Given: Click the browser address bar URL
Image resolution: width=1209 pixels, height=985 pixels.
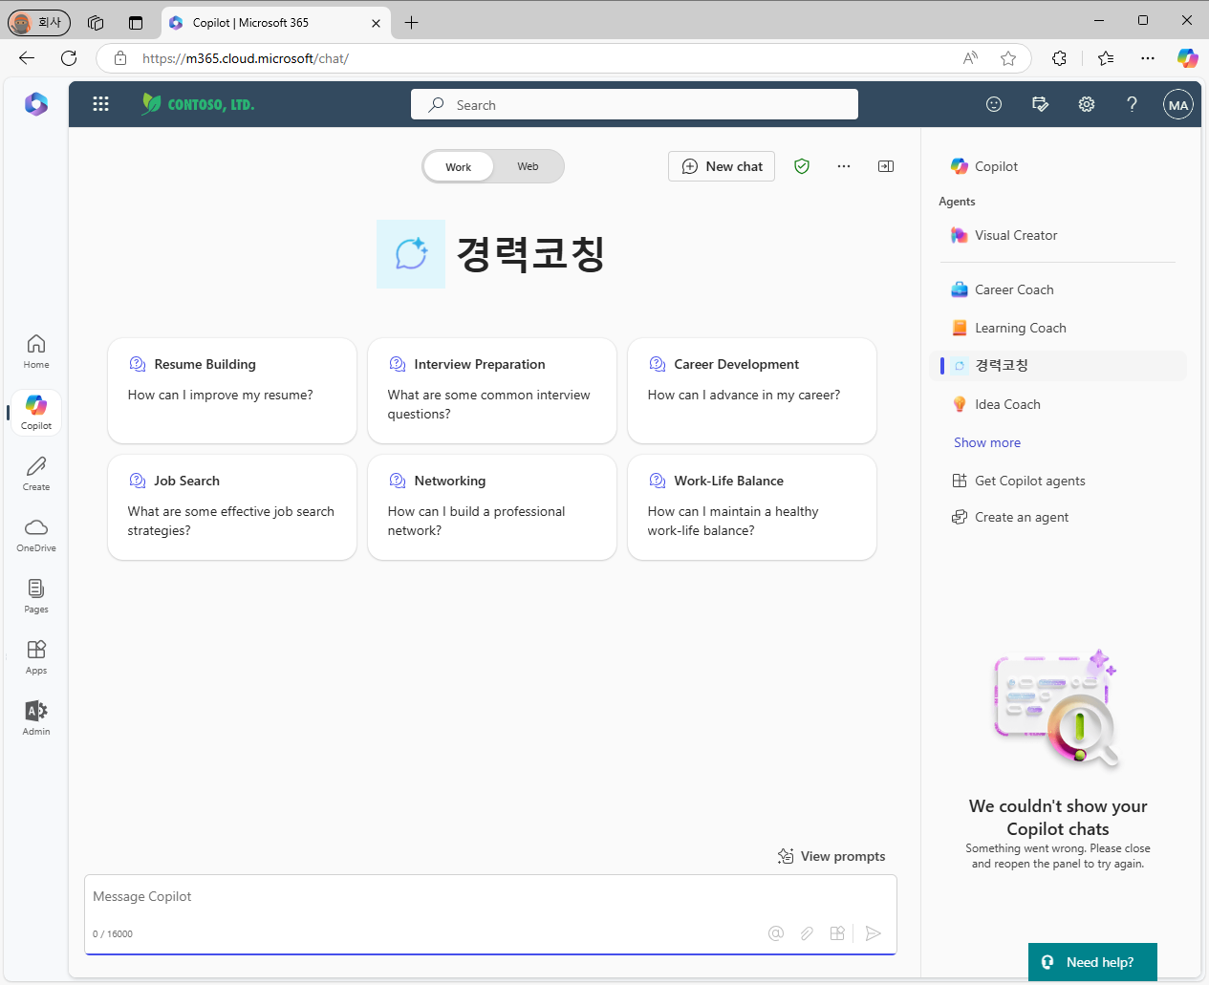Looking at the screenshot, I should pyautogui.click(x=246, y=58).
